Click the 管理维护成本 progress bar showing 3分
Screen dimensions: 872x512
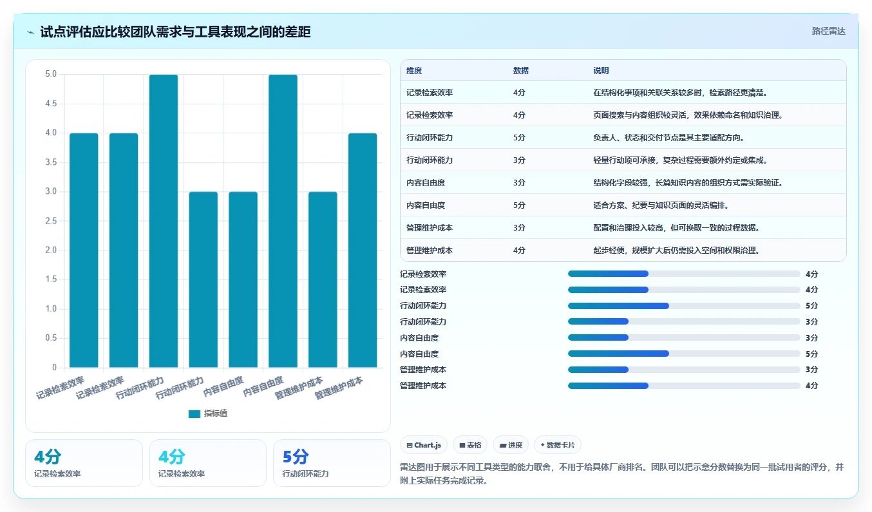click(x=684, y=370)
